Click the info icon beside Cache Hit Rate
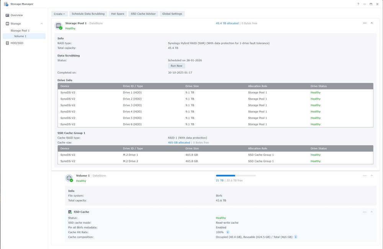Viewport: 383px width, 249px height. click(x=228, y=233)
